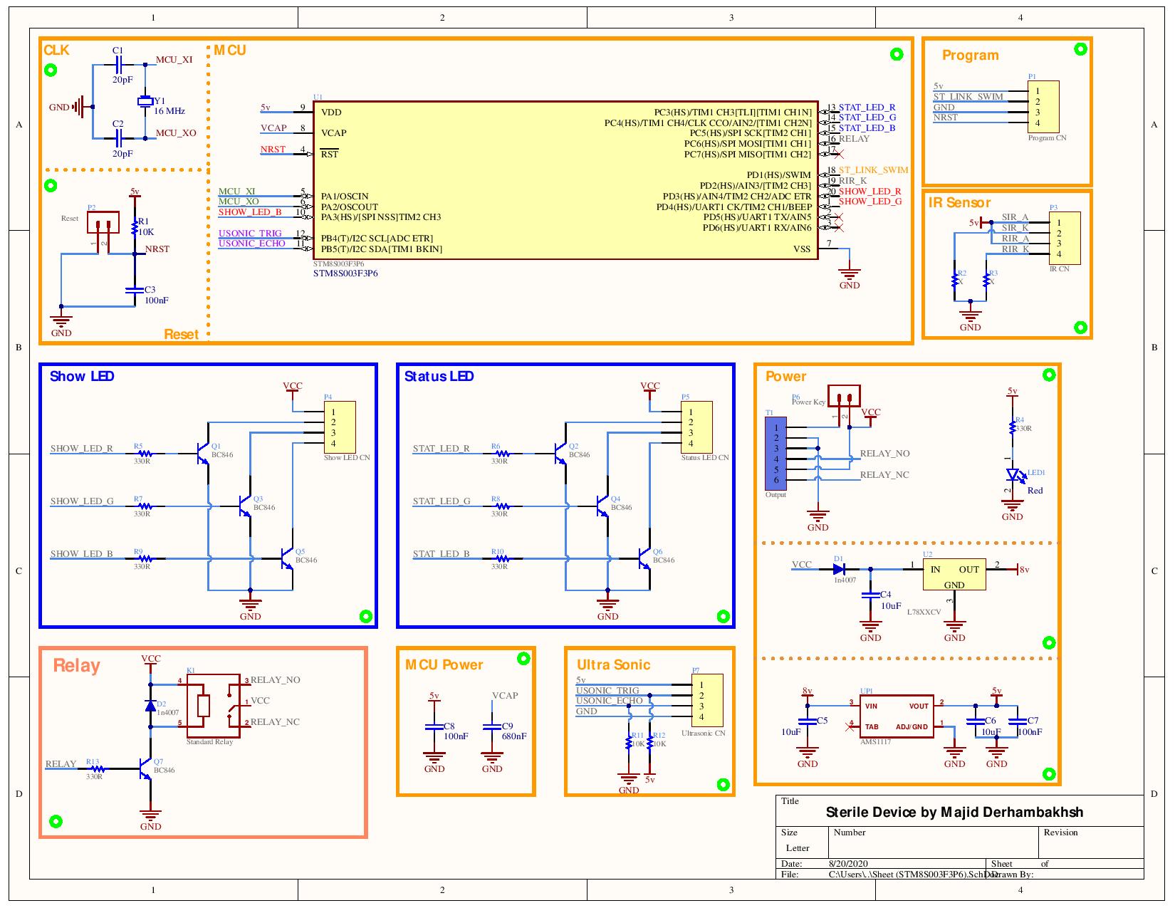Click the 'Ultra Sonic' section title
This screenshot has width=1175, height=908.
click(613, 664)
